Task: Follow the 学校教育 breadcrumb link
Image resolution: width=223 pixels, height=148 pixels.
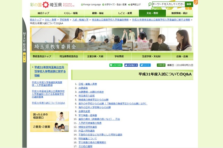Action: [x=64, y=20]
